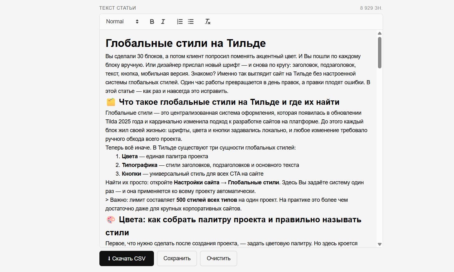The height and width of the screenshot is (272, 454).
Task: Click the heading Глобальные стили на Тильде
Action: (186, 43)
